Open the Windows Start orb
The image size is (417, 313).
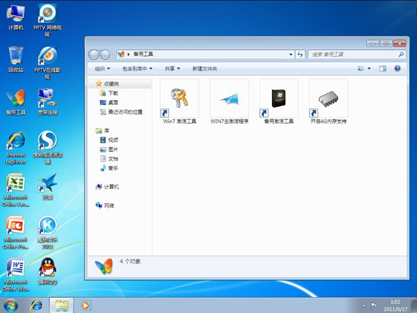11,305
